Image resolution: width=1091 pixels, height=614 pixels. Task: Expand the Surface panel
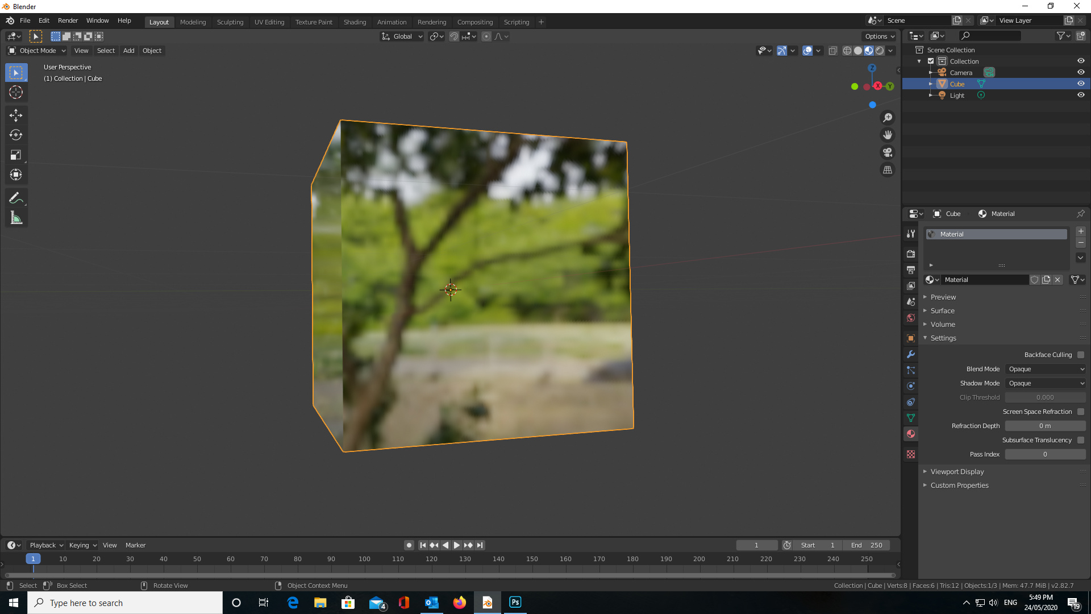point(943,311)
